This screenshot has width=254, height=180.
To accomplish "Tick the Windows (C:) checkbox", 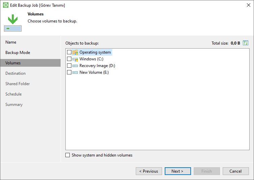I will pyautogui.click(x=69, y=59).
